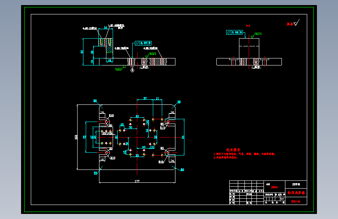Click the 技术要求 heading
Viewport: 338px width, 219px height.
233,150
